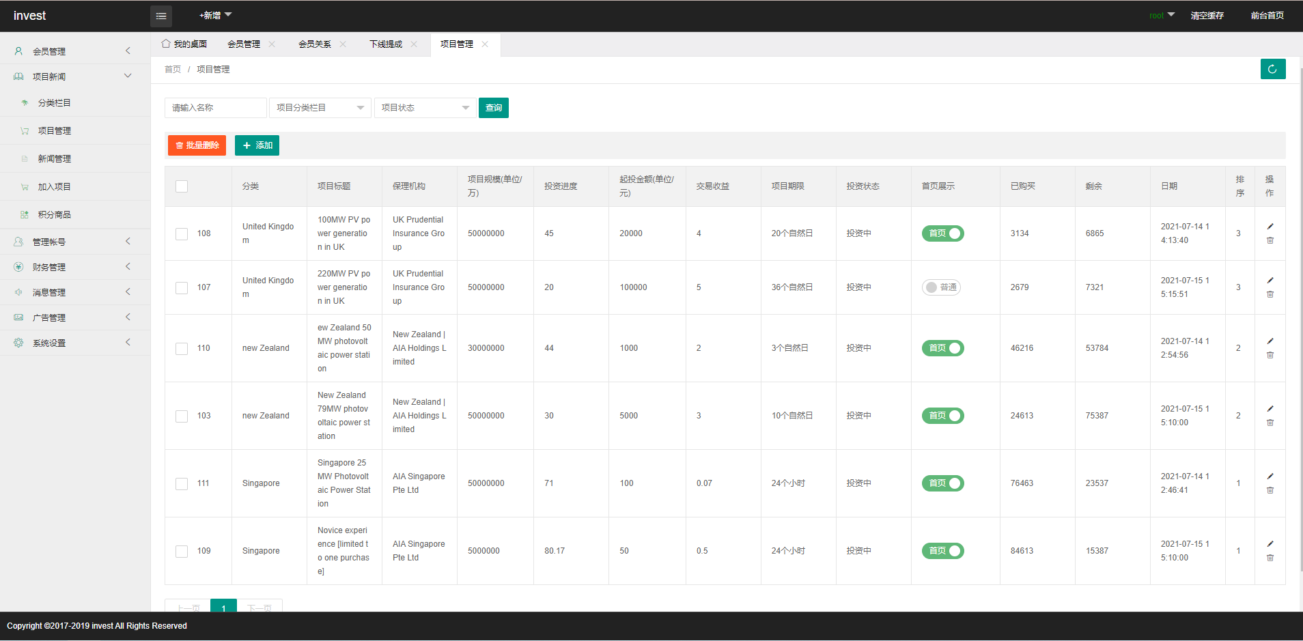Enable the 普通 homepage switch for row 107
Screen dimensions: 1303x641
tap(941, 287)
